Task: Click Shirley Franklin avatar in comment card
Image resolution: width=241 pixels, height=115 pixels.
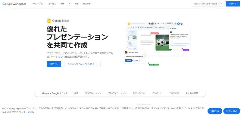Action: tap(126, 52)
